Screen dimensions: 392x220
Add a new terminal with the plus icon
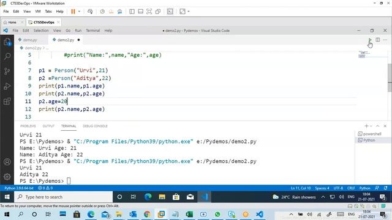click(x=366, y=126)
